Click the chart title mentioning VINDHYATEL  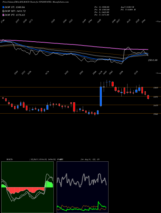[35, 2]
